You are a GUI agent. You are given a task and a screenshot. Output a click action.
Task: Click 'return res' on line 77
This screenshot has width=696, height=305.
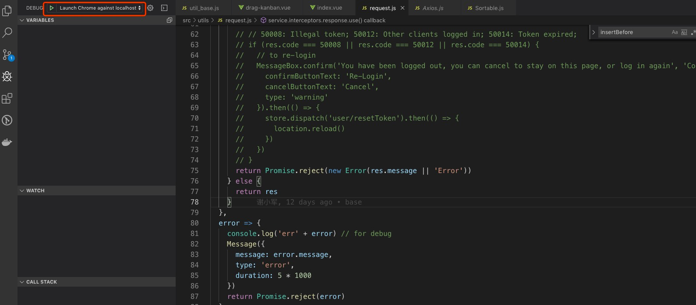coord(256,191)
